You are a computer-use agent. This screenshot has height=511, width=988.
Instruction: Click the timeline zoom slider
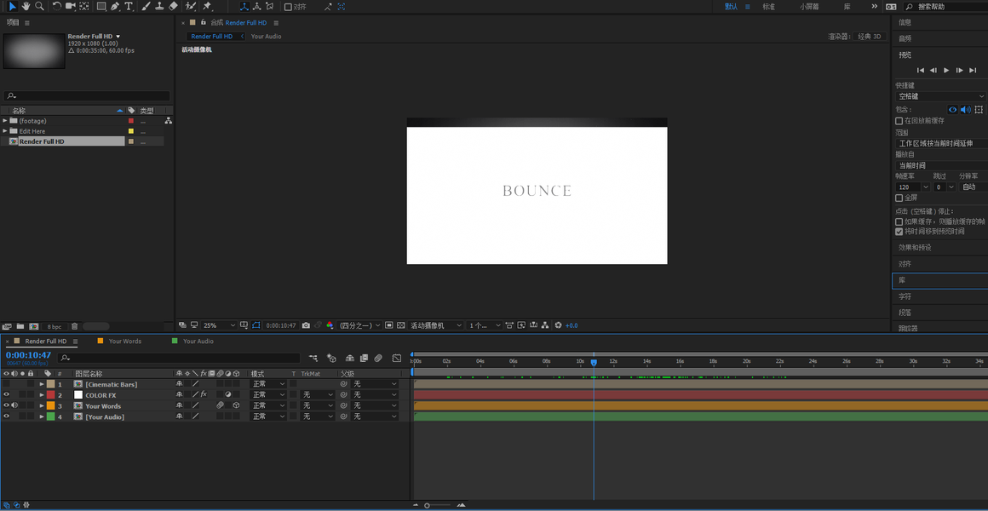(439, 505)
